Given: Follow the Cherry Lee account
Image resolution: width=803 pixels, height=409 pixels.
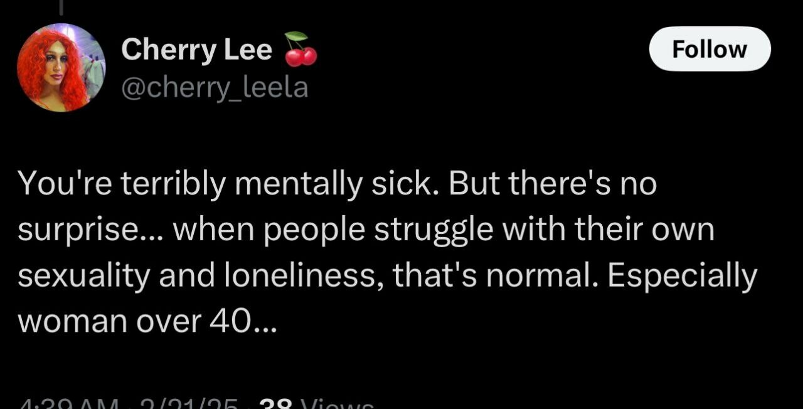Looking at the screenshot, I should pos(710,49).
